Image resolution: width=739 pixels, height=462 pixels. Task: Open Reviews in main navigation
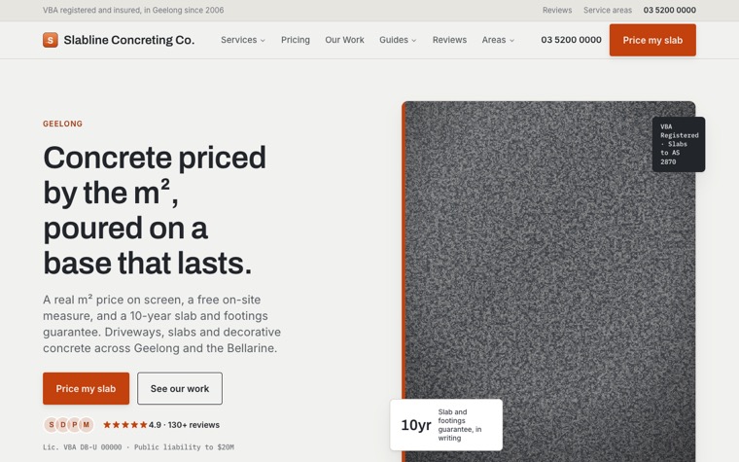(449, 40)
